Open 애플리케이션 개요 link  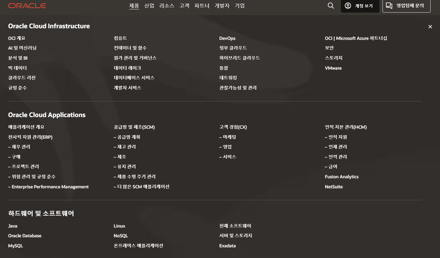26,127
